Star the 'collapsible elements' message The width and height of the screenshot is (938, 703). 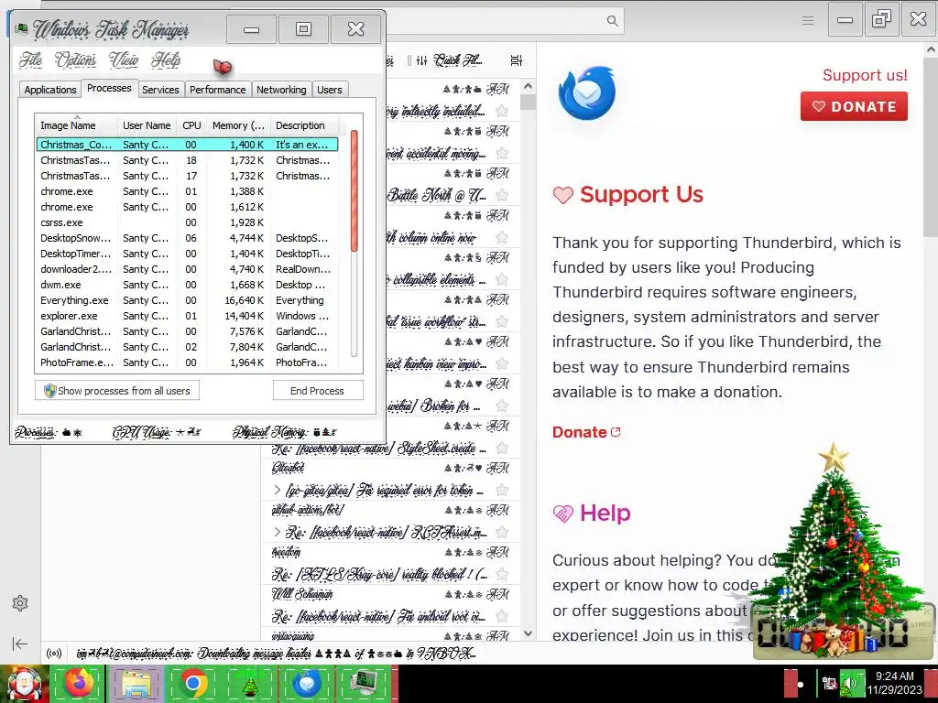tap(502, 280)
